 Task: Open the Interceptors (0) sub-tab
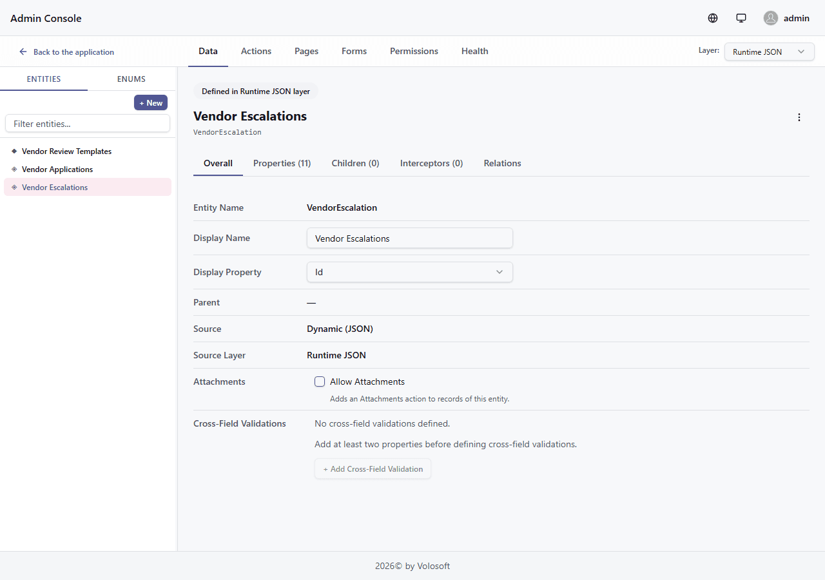432,163
